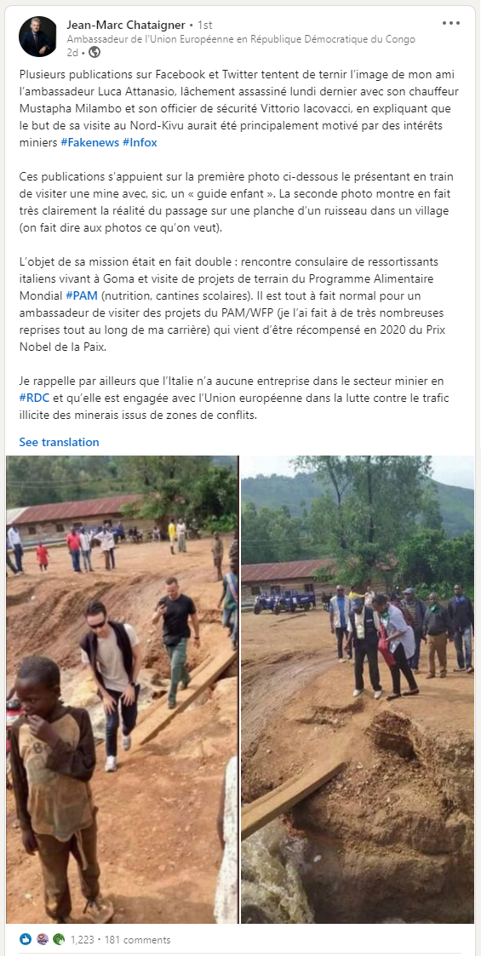Open the left photo with the child
The width and height of the screenshot is (481, 963).
point(122,689)
